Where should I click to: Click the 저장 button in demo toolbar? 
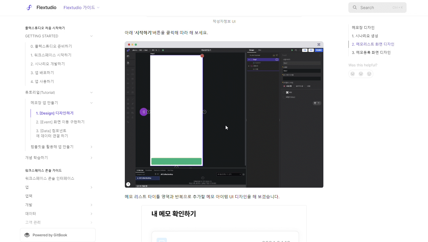click(x=305, y=50)
